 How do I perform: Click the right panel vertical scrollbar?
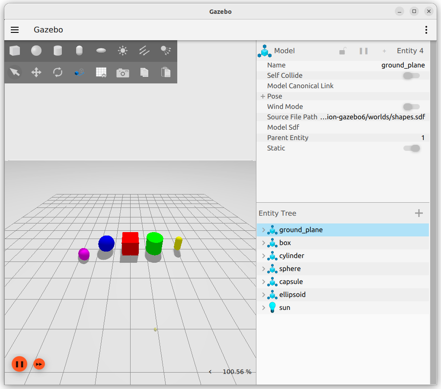click(433, 213)
